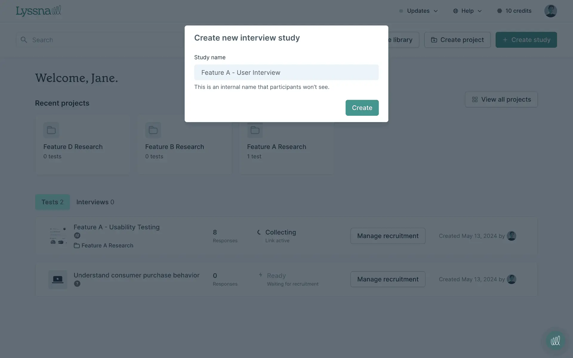Click the Study name input field
Viewport: 573px width, 358px height.
pyautogui.click(x=286, y=72)
